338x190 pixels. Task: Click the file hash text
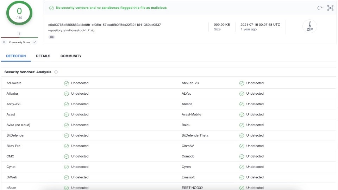click(x=105, y=25)
